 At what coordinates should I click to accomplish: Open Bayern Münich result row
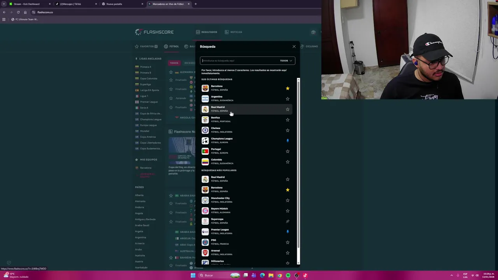pyautogui.click(x=246, y=211)
